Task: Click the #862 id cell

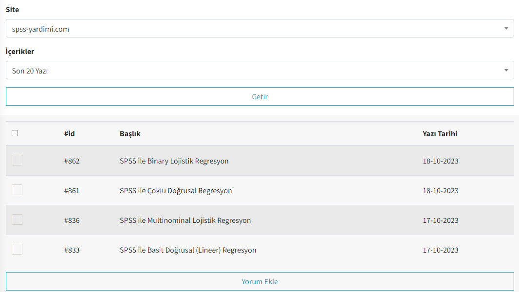Action: click(x=72, y=161)
